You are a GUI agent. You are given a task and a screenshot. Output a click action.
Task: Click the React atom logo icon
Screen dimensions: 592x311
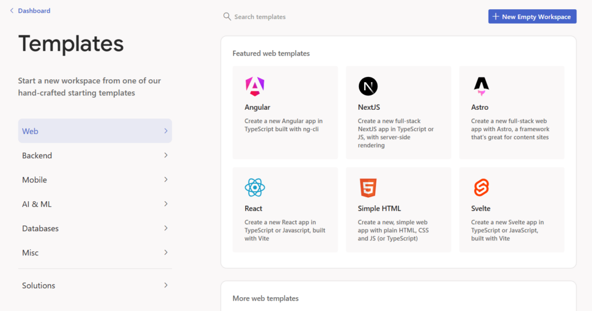(255, 187)
